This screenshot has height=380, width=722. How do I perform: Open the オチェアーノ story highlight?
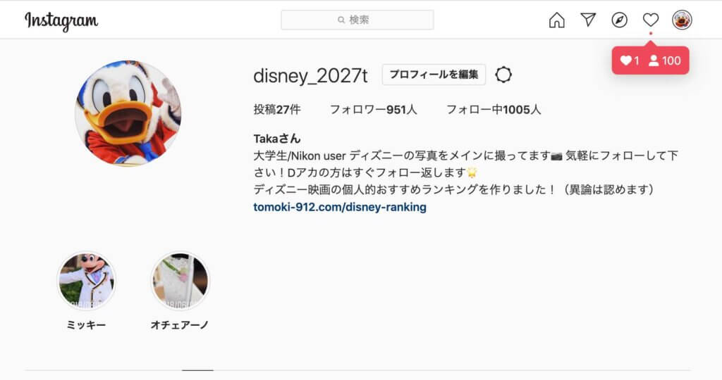(x=180, y=281)
